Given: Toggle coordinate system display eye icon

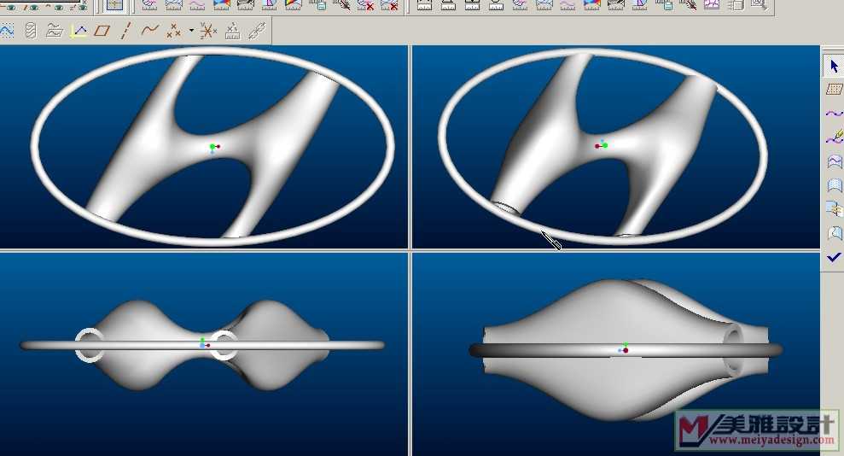Looking at the screenshot, I should [78, 7].
